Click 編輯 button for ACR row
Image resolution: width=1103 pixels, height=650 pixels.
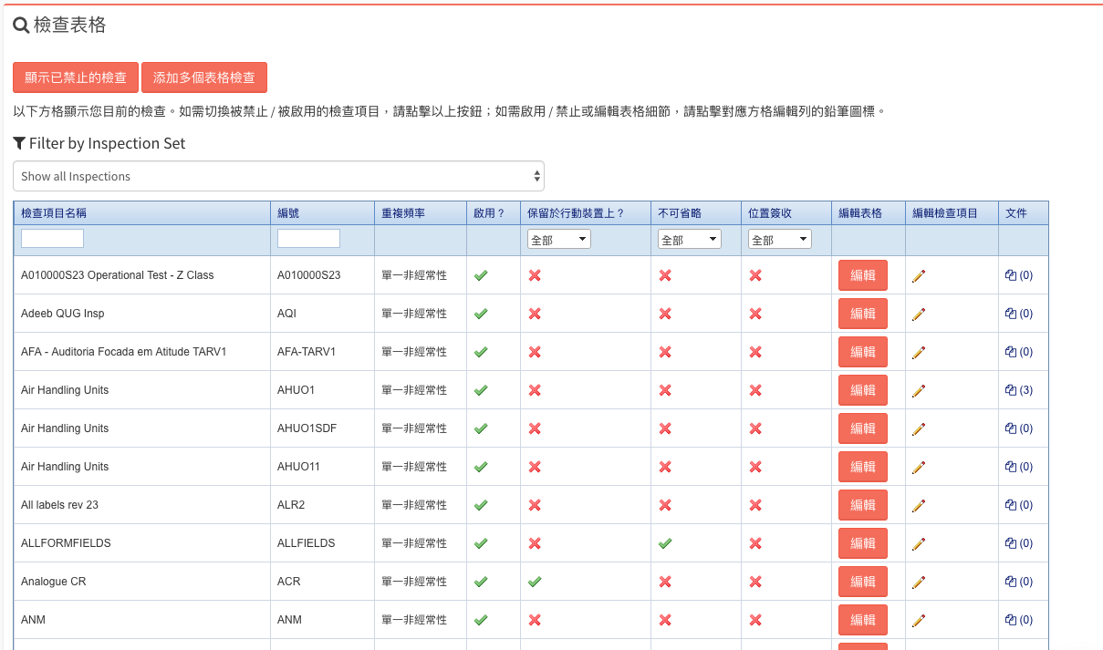coord(863,582)
